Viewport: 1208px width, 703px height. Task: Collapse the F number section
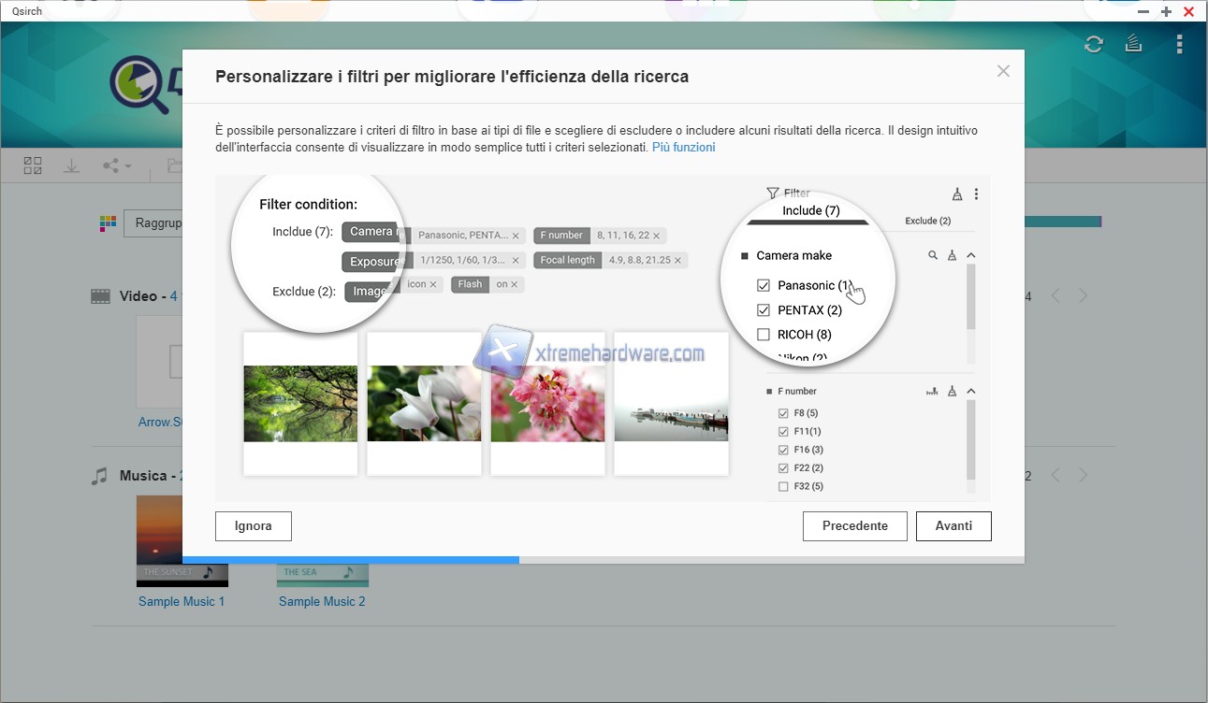(x=971, y=392)
